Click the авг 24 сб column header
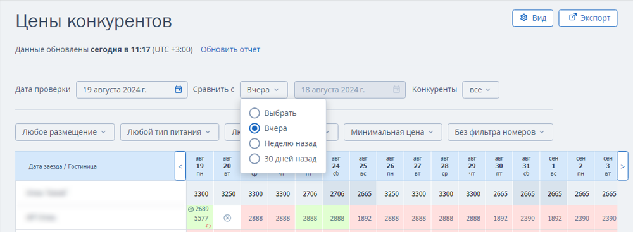Viewport: 633px width, 232px height. (x=337, y=166)
